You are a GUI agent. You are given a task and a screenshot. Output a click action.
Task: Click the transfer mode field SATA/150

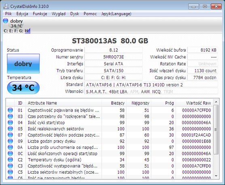113,71
